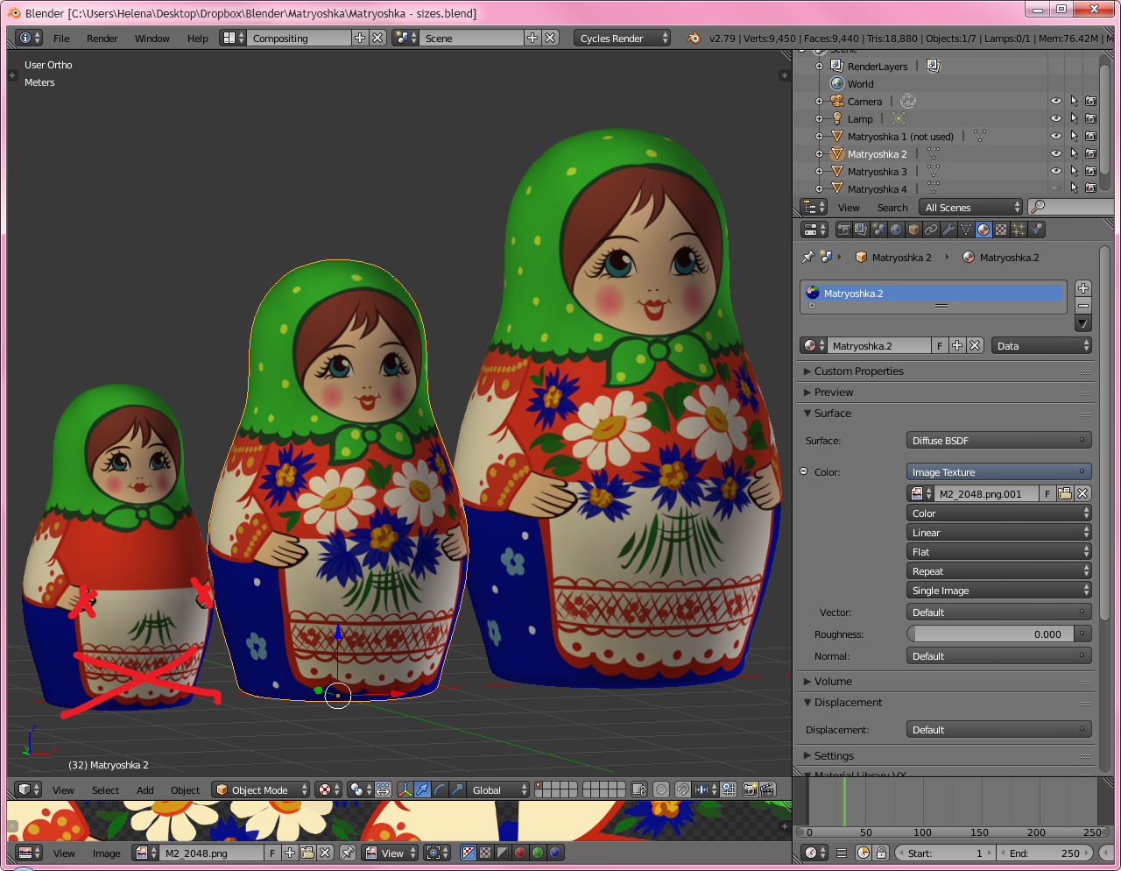Click the OpenGL render animation clapper icon
Image resolution: width=1121 pixels, height=871 pixels.
[767, 790]
